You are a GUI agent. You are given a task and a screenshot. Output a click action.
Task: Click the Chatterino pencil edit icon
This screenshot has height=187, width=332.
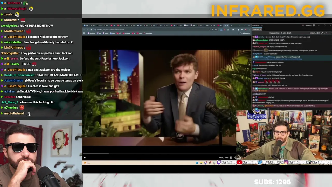pyautogui.click(x=322, y=33)
